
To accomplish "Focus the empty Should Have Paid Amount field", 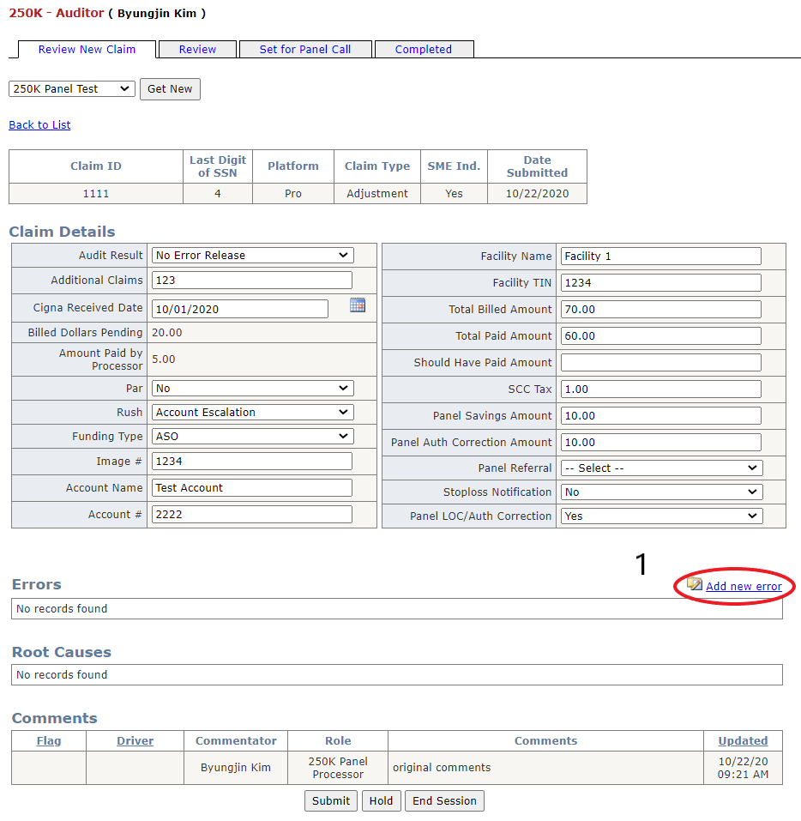I will (x=660, y=362).
